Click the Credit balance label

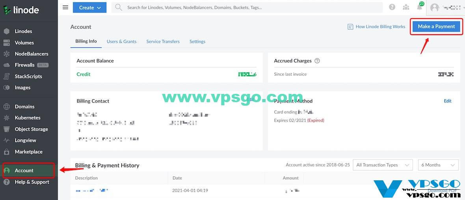tap(84, 74)
